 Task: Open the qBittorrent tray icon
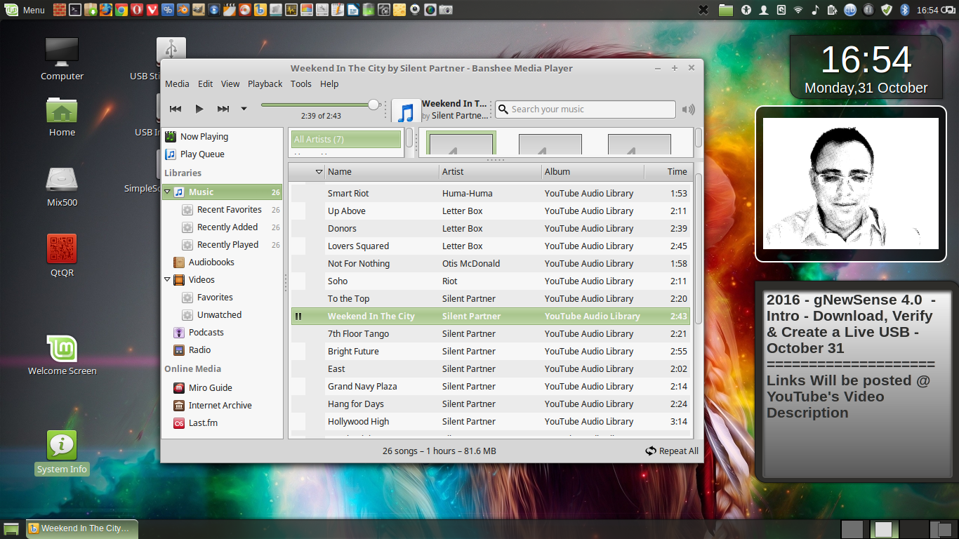point(850,10)
